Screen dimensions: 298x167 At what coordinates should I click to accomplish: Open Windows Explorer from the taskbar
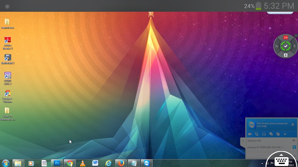point(18,163)
